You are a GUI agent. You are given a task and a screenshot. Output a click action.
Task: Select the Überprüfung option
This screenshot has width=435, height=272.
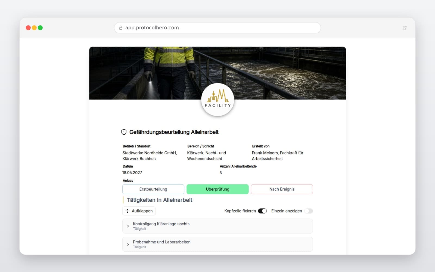[217, 189]
